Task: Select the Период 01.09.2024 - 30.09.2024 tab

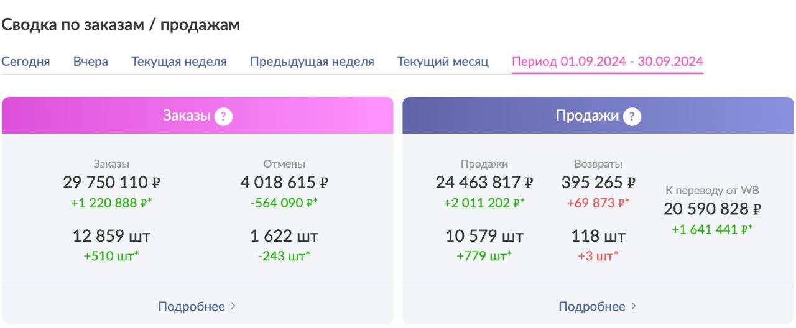Action: click(608, 61)
